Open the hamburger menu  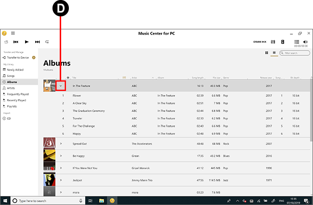point(13,33)
